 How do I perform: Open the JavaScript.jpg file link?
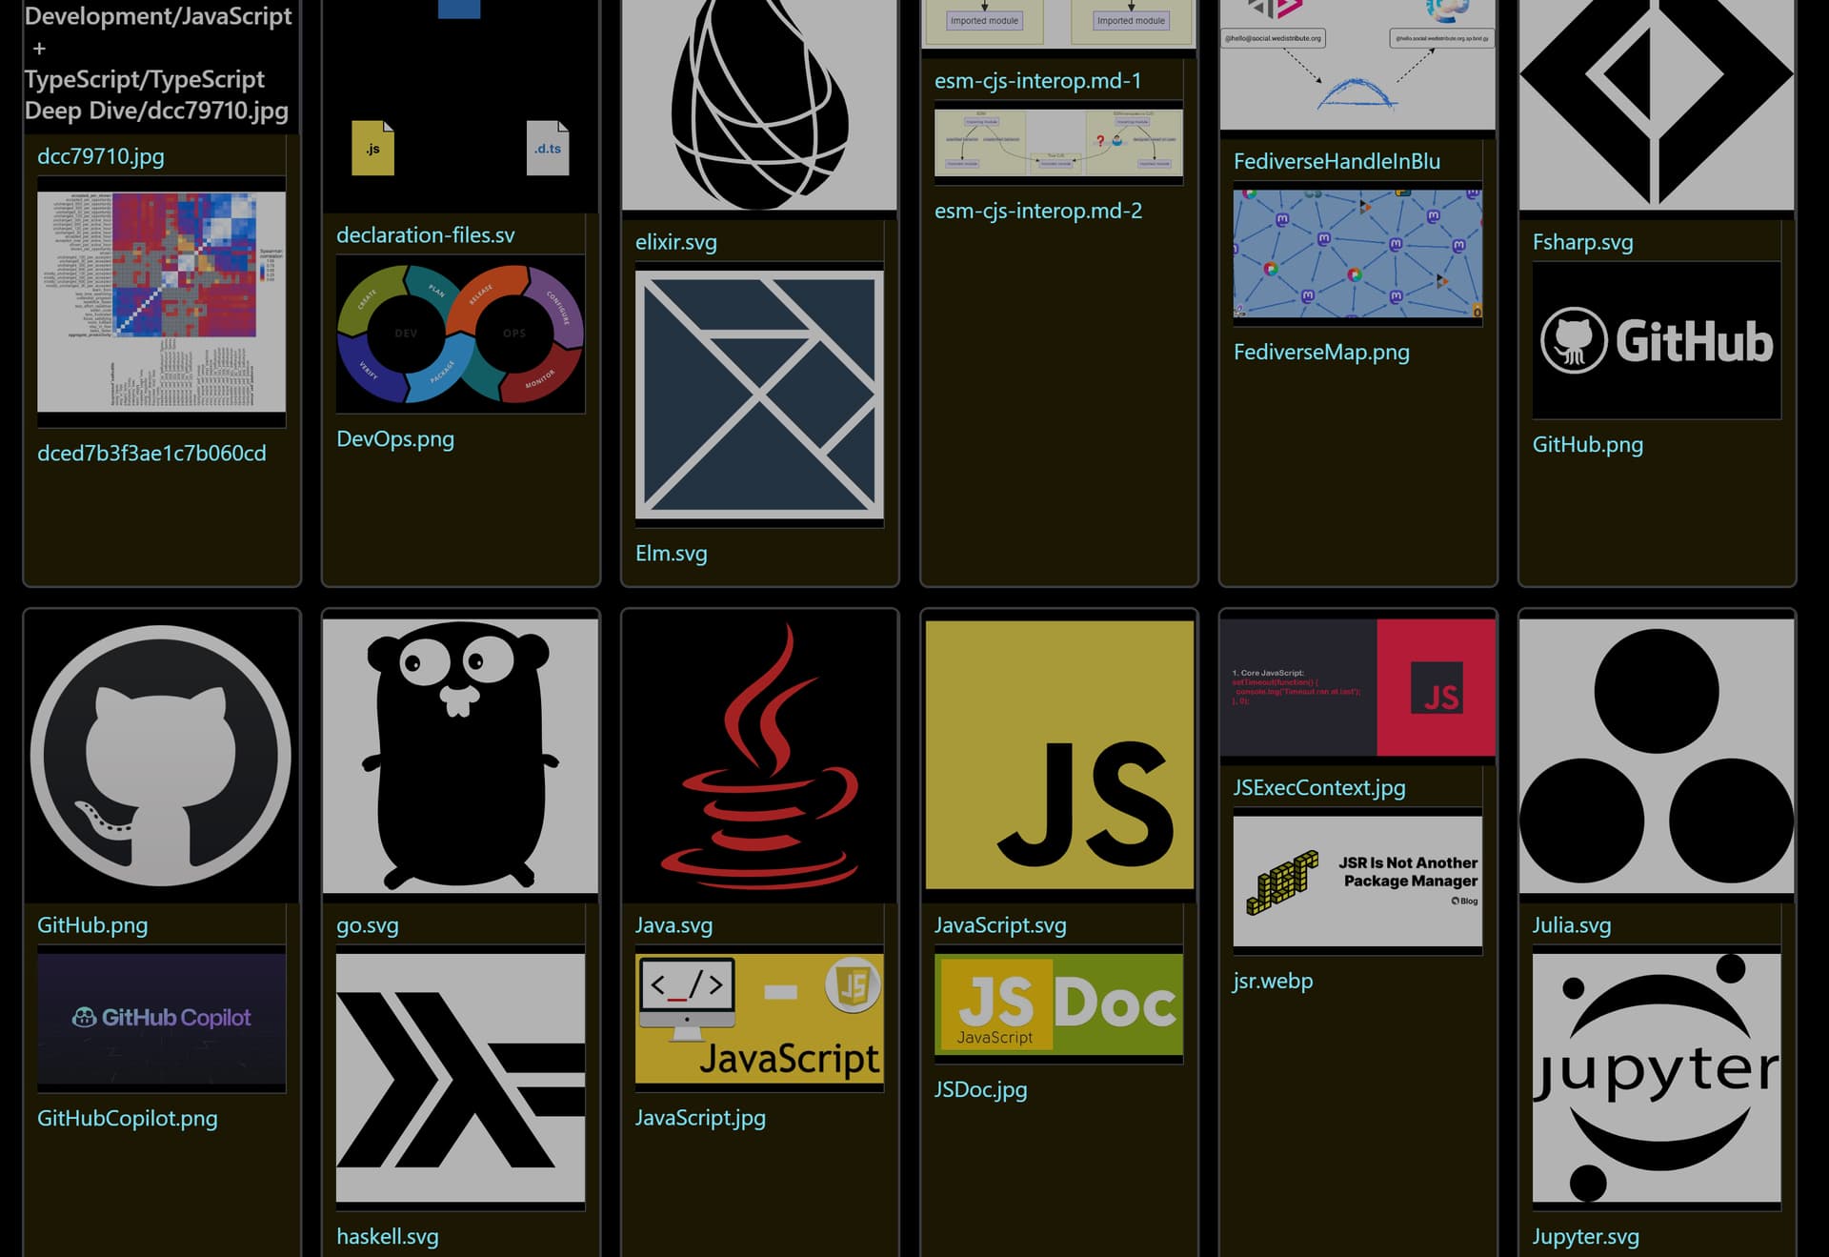(x=700, y=1118)
